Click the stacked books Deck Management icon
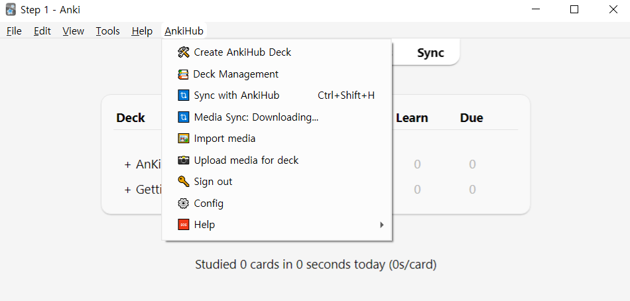 183,74
